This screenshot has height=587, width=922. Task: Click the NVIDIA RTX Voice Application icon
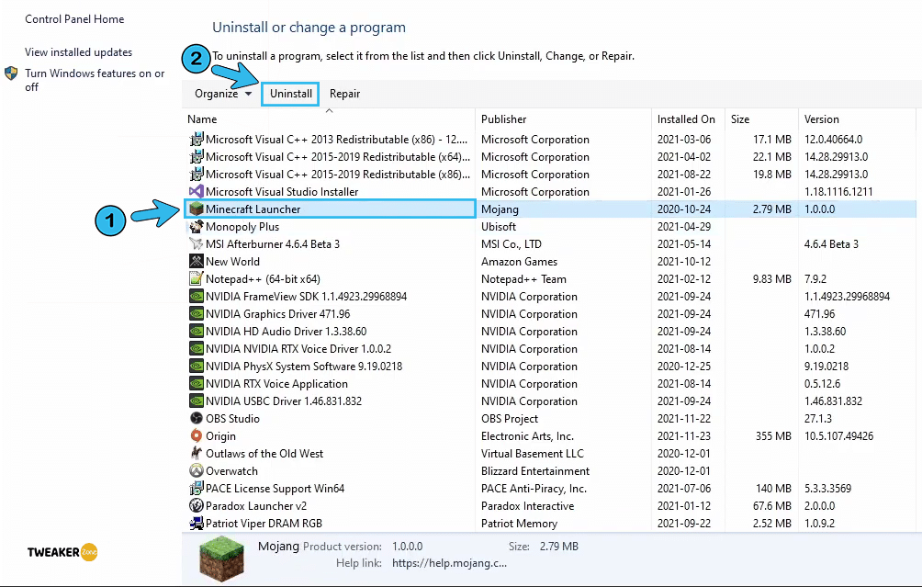tap(197, 383)
